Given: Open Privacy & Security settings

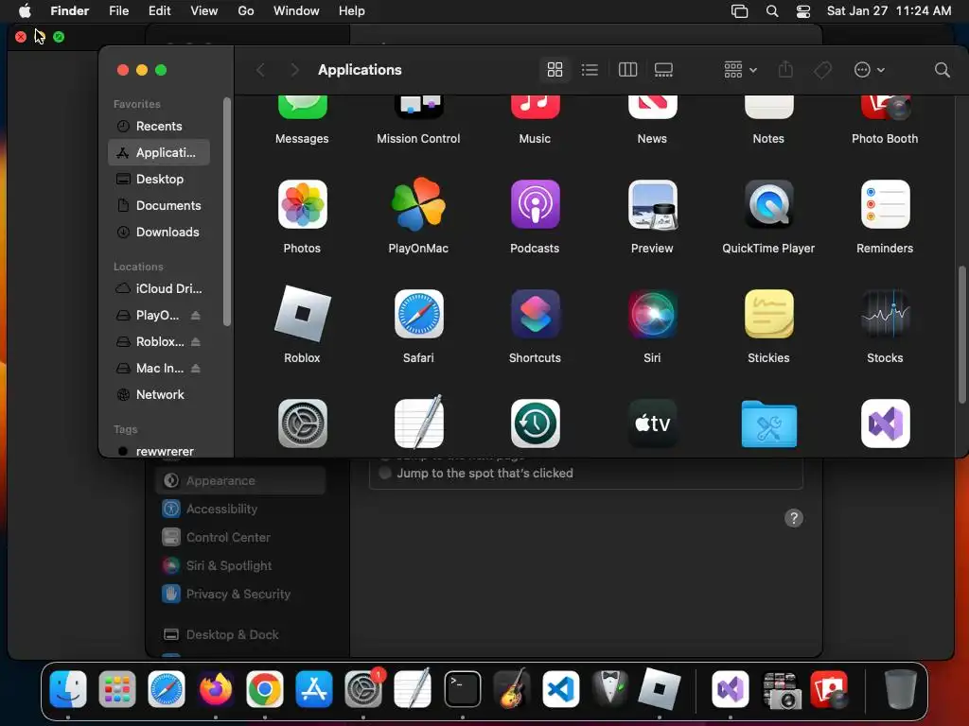Looking at the screenshot, I should tap(240, 594).
